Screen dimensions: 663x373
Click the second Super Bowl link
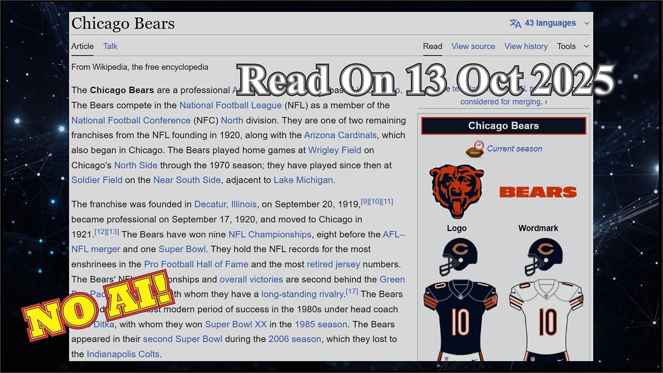coord(183,339)
